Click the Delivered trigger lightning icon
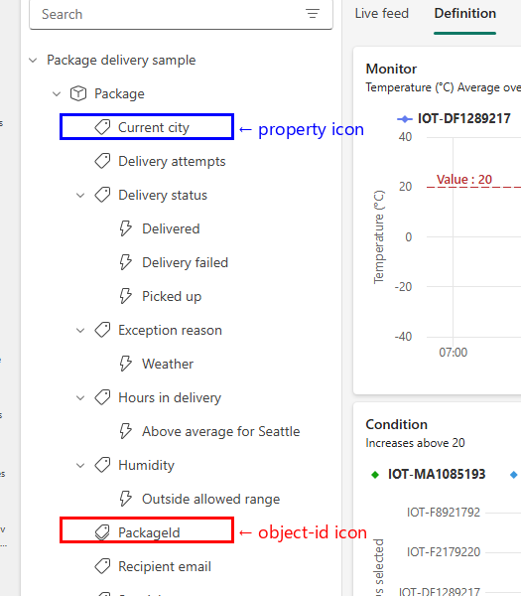This screenshot has width=521, height=596. point(126,228)
